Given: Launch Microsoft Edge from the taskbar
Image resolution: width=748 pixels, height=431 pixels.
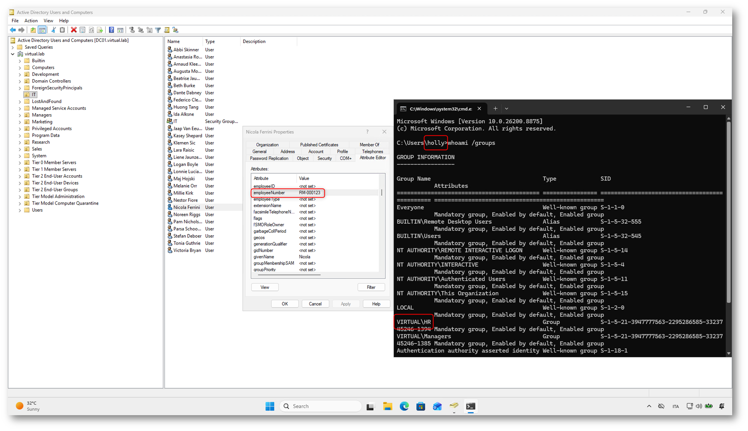Looking at the screenshot, I should (x=404, y=406).
